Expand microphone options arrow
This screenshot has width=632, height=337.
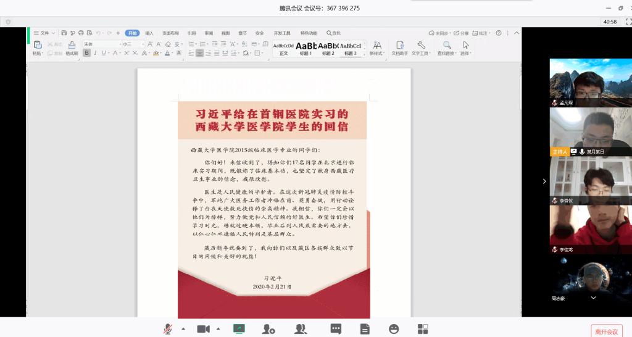pyautogui.click(x=183, y=329)
